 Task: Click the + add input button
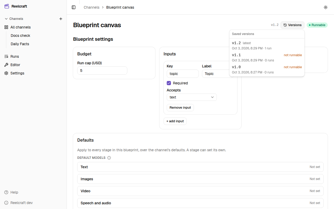point(175,121)
